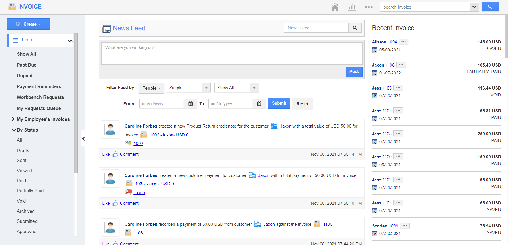Expand My Employee's Invoices
This screenshot has height=245, width=508.
click(13, 119)
